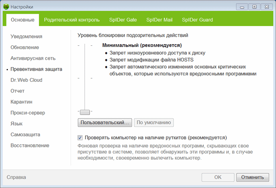Switch to the Основные tab
The width and height of the screenshot is (276, 188).
click(22, 20)
